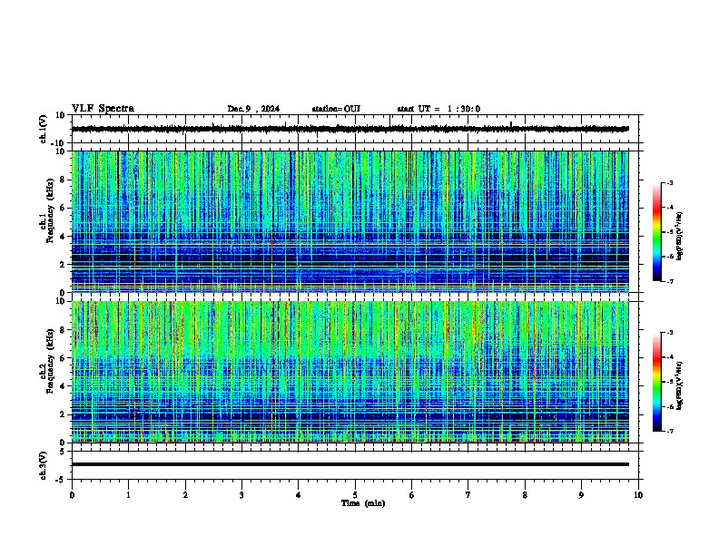The image size is (719, 555).
Task: Click the "ch.1 Frequency (kHz)" axis label
Action: tap(47, 210)
